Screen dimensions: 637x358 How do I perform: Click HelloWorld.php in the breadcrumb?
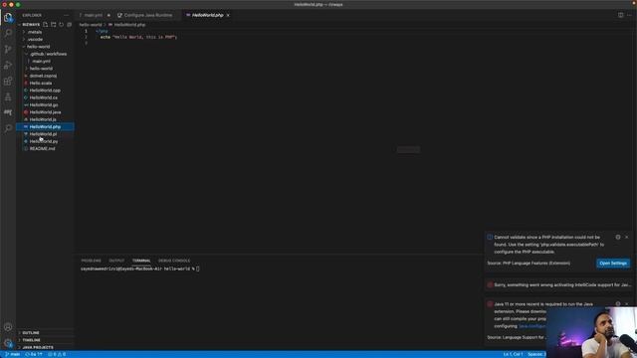pyautogui.click(x=129, y=25)
